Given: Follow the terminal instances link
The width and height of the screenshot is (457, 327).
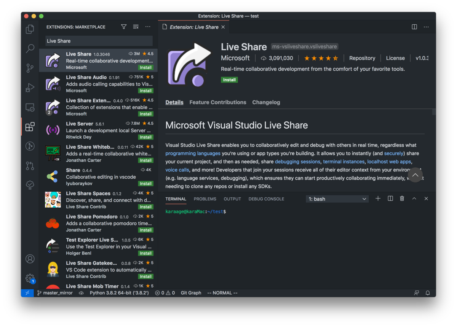Looking at the screenshot, I should (344, 162).
